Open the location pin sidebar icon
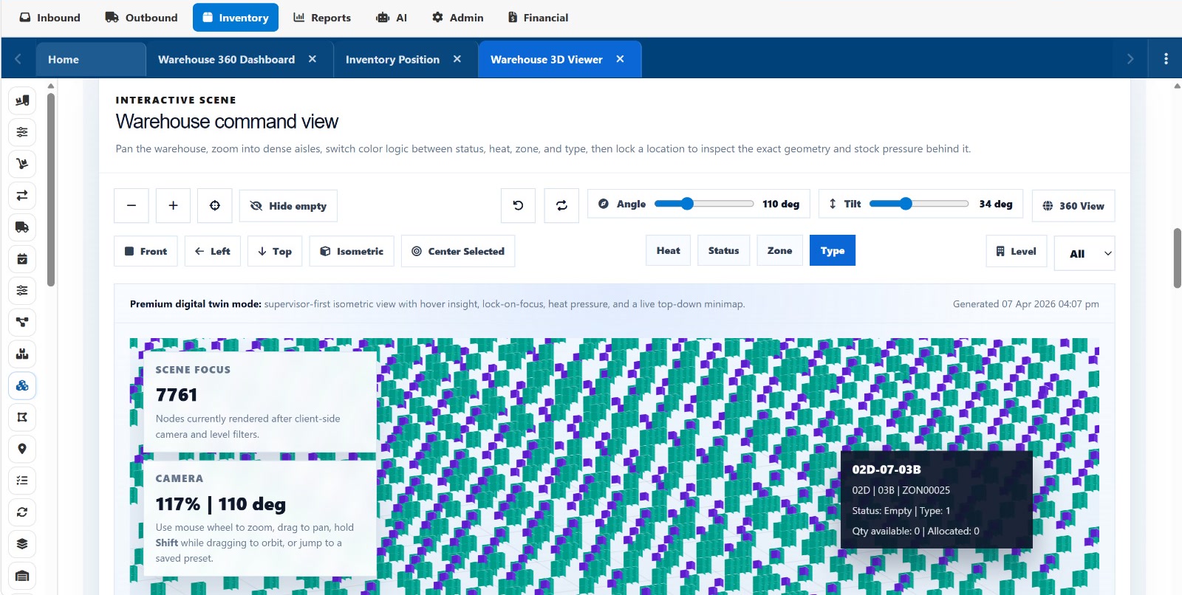 pyautogui.click(x=22, y=449)
